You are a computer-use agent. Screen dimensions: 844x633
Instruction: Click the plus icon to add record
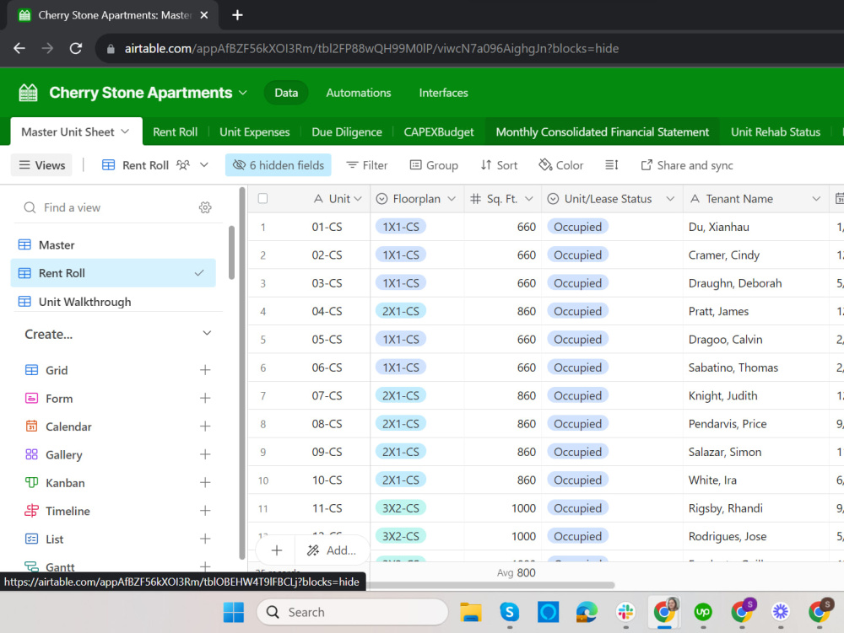tap(277, 550)
